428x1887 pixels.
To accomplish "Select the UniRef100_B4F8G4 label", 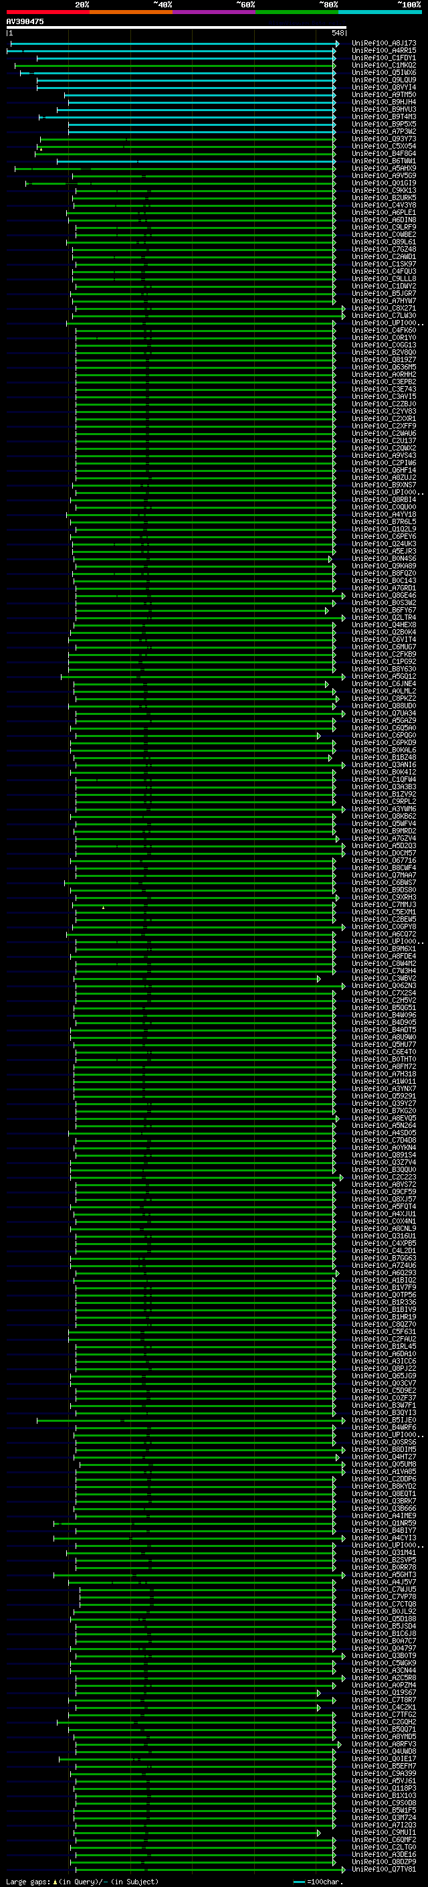I will pyautogui.click(x=384, y=153).
